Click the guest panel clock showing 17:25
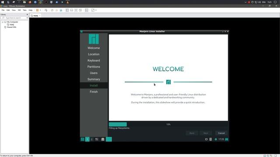 pos(221,139)
